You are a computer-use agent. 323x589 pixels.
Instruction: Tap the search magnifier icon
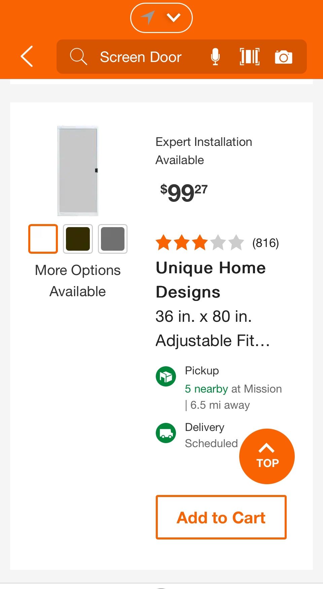[78, 56]
